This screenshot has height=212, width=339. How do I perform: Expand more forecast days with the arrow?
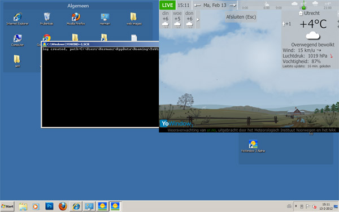(198, 20)
